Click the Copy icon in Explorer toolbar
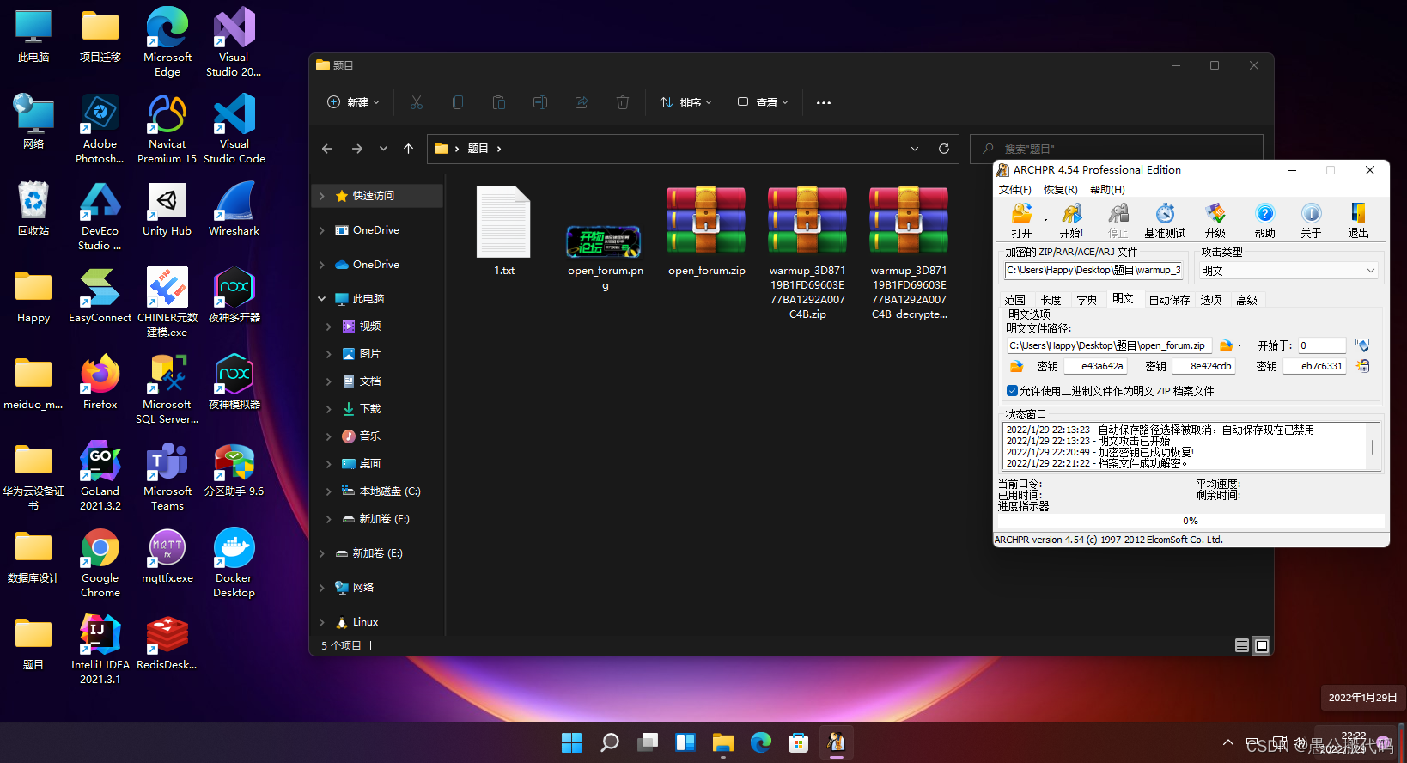Image resolution: width=1407 pixels, height=763 pixels. [x=458, y=102]
